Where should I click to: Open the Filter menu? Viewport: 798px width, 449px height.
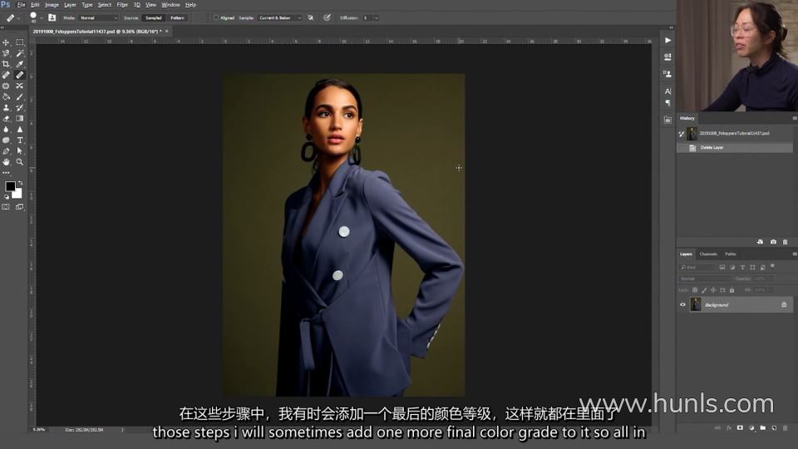tap(122, 5)
